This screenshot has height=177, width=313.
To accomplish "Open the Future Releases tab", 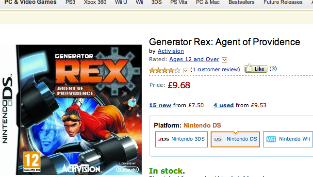I will click(x=283, y=2).
